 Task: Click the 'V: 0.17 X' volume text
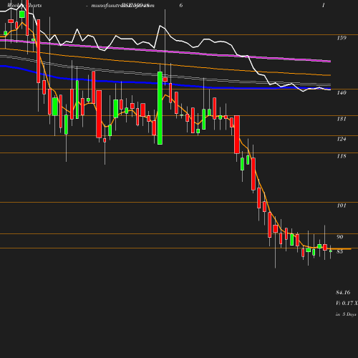click(x=347, y=303)
